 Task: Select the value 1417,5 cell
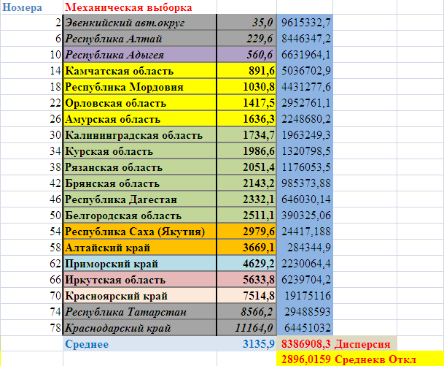247,103
